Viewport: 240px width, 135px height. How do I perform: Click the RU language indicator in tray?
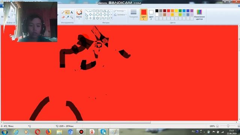193,132
